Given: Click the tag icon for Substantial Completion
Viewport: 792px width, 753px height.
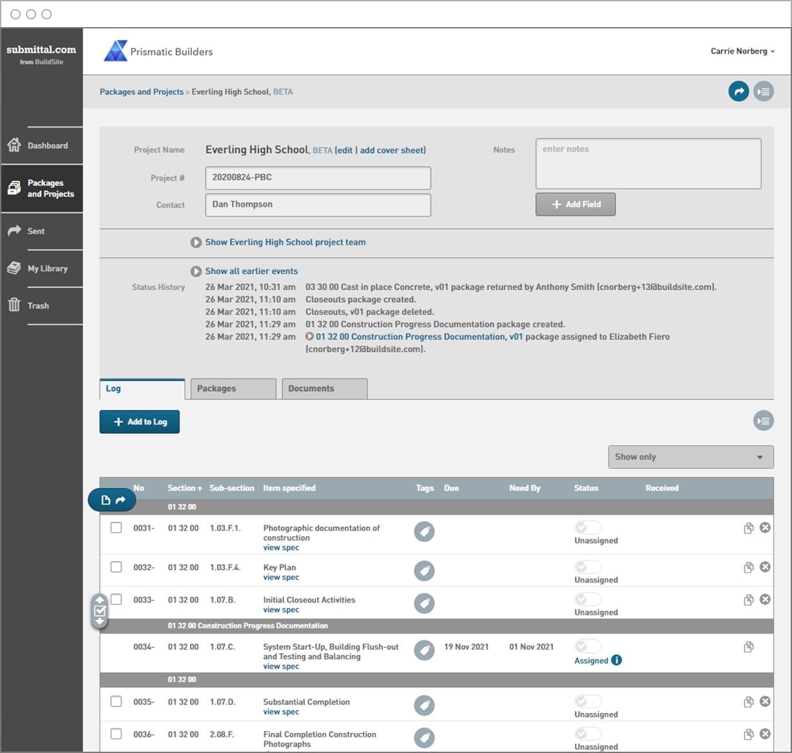Looking at the screenshot, I should [x=424, y=706].
